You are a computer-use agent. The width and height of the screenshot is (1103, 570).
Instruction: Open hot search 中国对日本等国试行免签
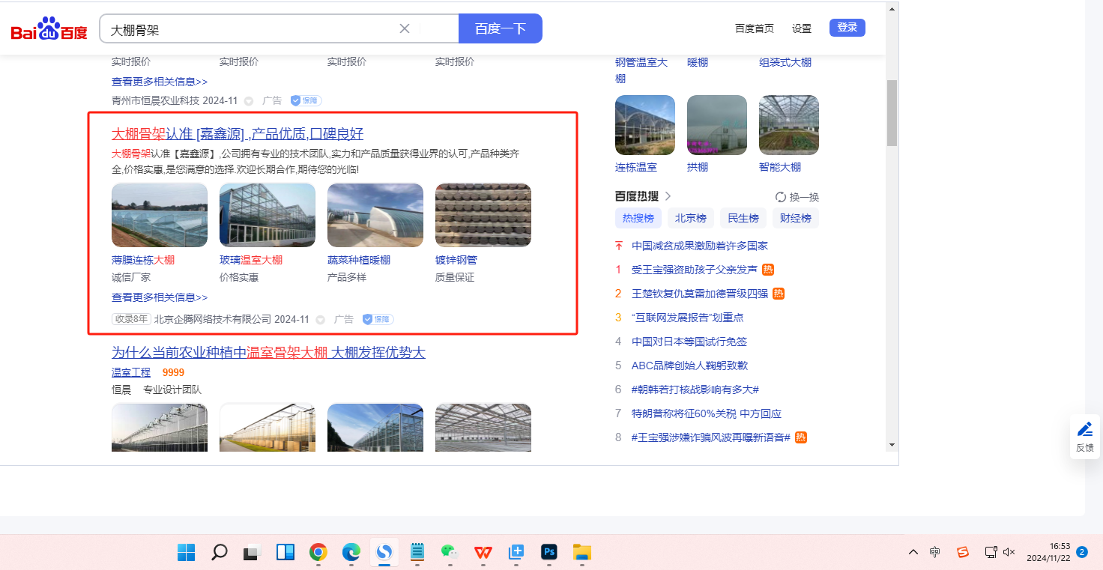689,342
